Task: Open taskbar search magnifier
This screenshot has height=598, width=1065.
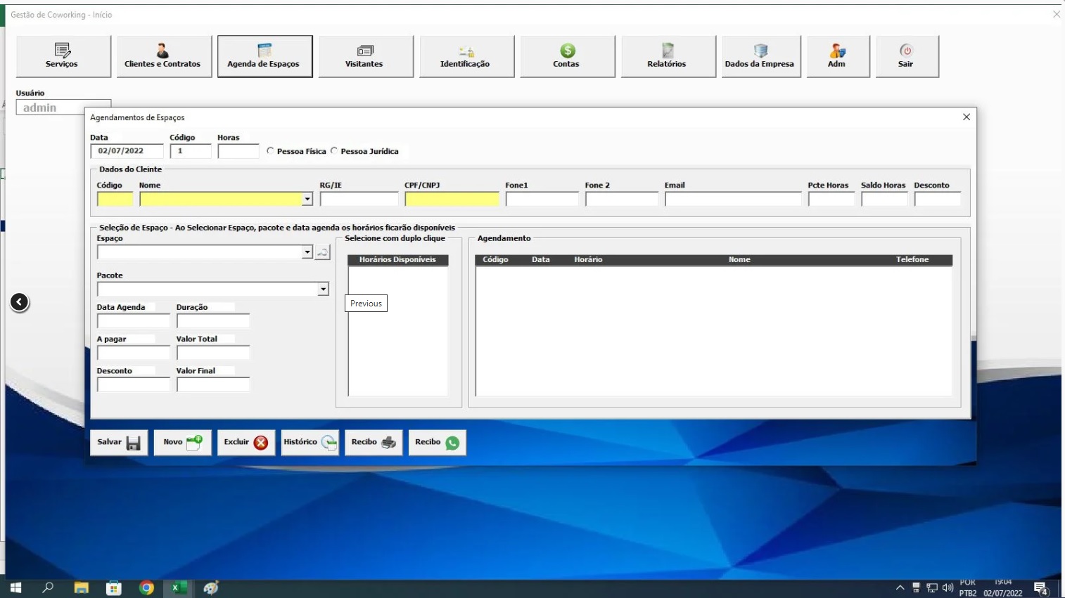Action: [48, 588]
